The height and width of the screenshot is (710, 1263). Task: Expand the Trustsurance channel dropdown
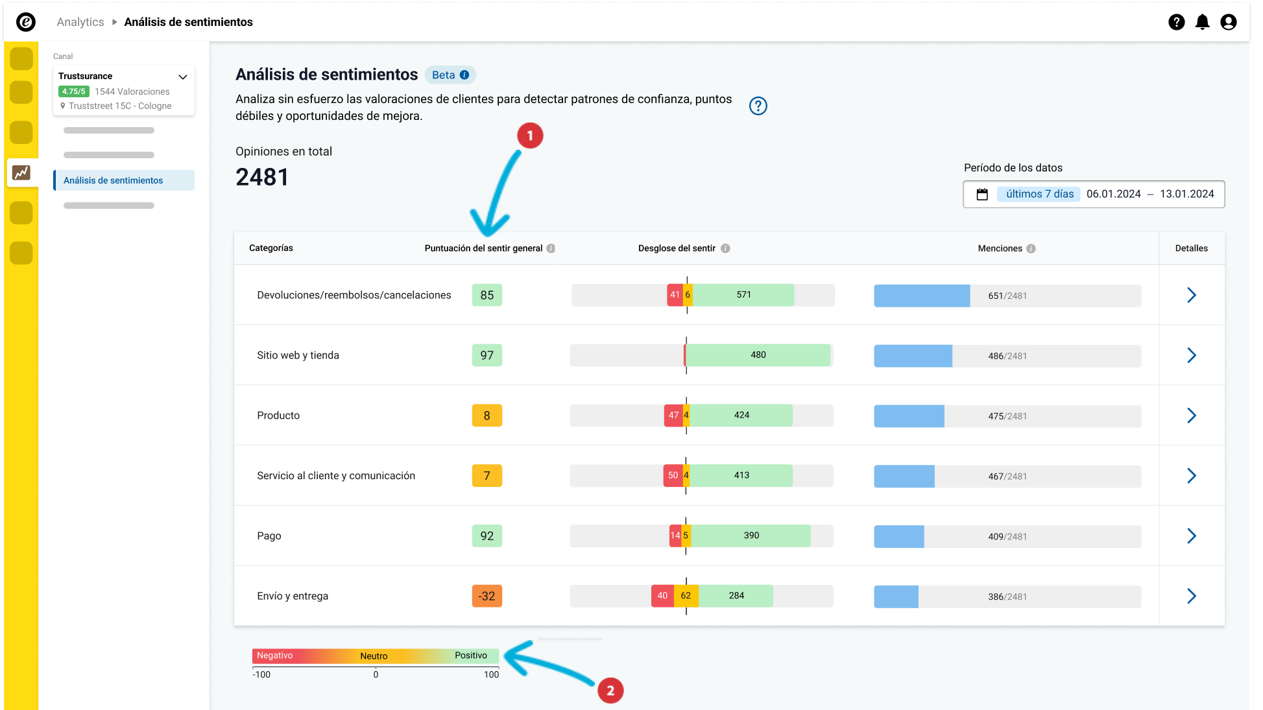[183, 77]
